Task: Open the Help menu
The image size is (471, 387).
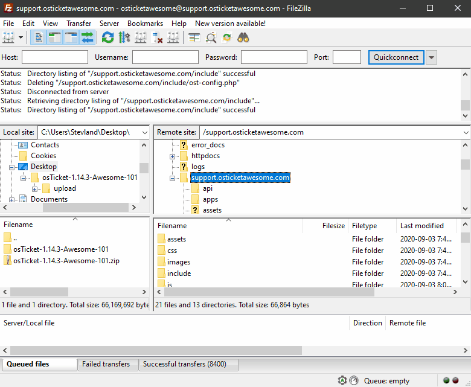Action: pos(179,24)
